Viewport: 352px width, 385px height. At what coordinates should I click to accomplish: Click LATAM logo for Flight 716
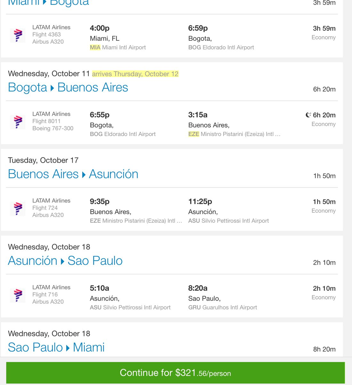[18, 295]
